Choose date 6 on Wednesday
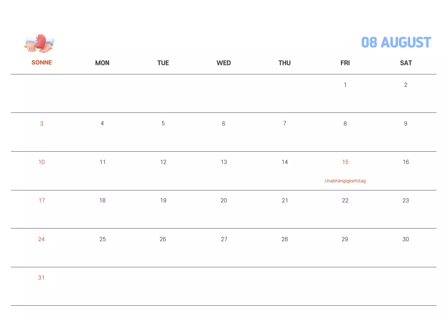Image resolution: width=448 pixels, height=320 pixels. pos(224,123)
